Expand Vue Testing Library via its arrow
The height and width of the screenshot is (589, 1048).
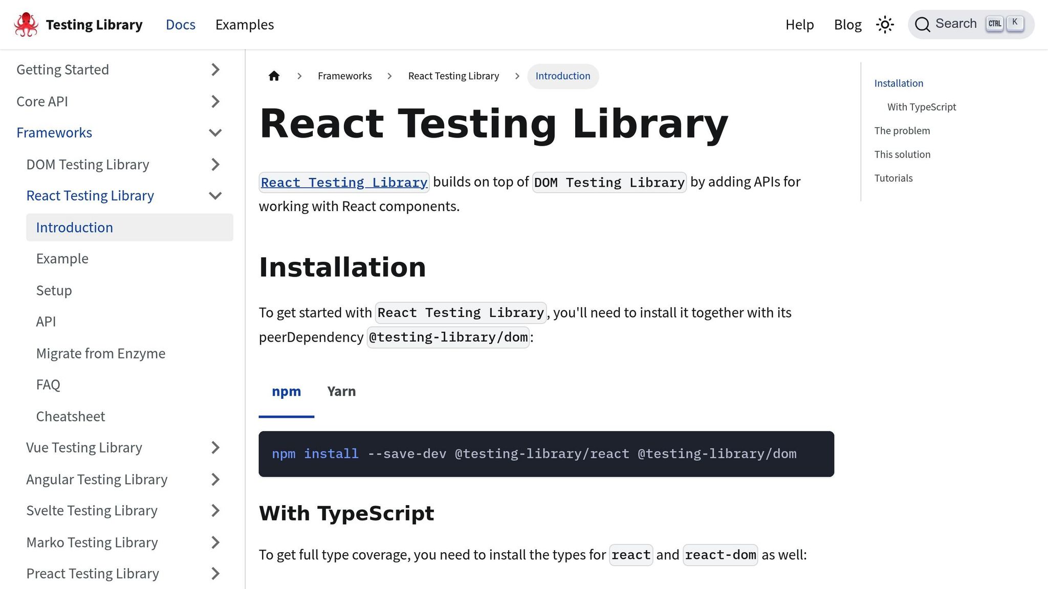[x=215, y=447]
